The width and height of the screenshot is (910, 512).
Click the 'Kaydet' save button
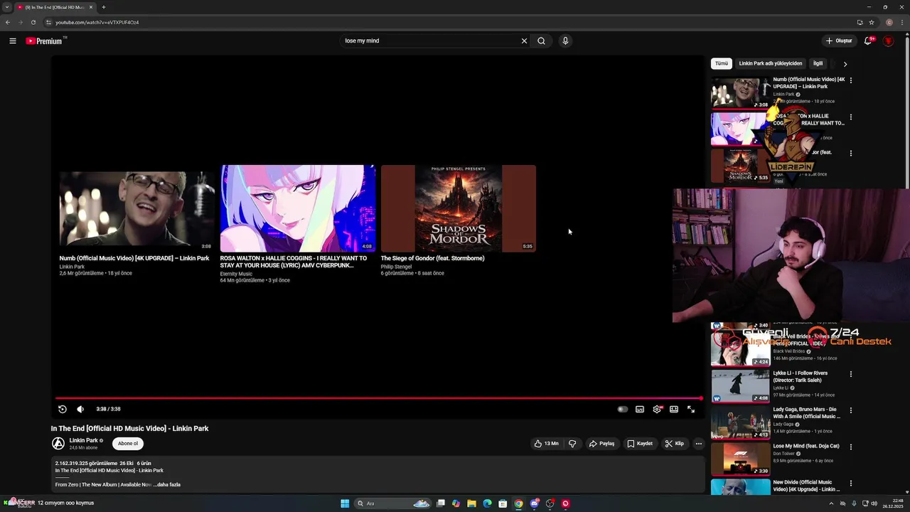tap(640, 444)
